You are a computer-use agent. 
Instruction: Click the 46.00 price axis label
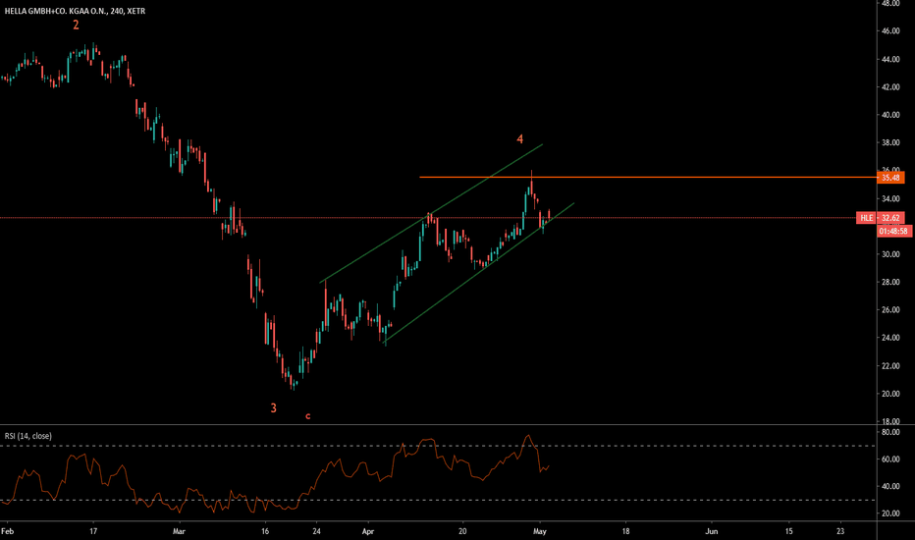point(890,31)
